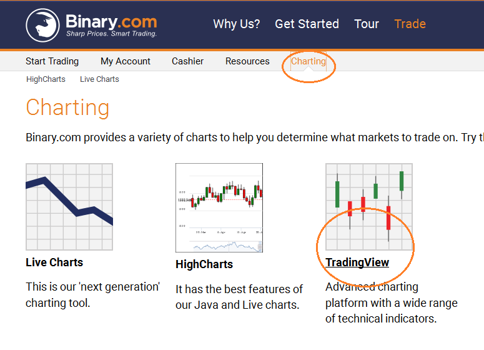
Task: Open the TradingView candlestick thumbnail
Action: [x=369, y=207]
